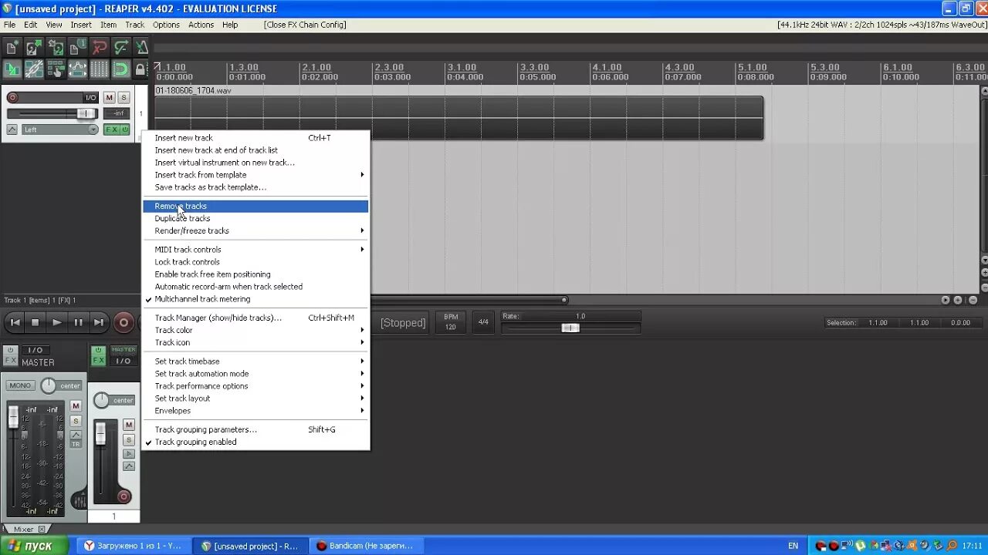
Task: Toggle Move envelope points with items icon
Action: pos(77,69)
